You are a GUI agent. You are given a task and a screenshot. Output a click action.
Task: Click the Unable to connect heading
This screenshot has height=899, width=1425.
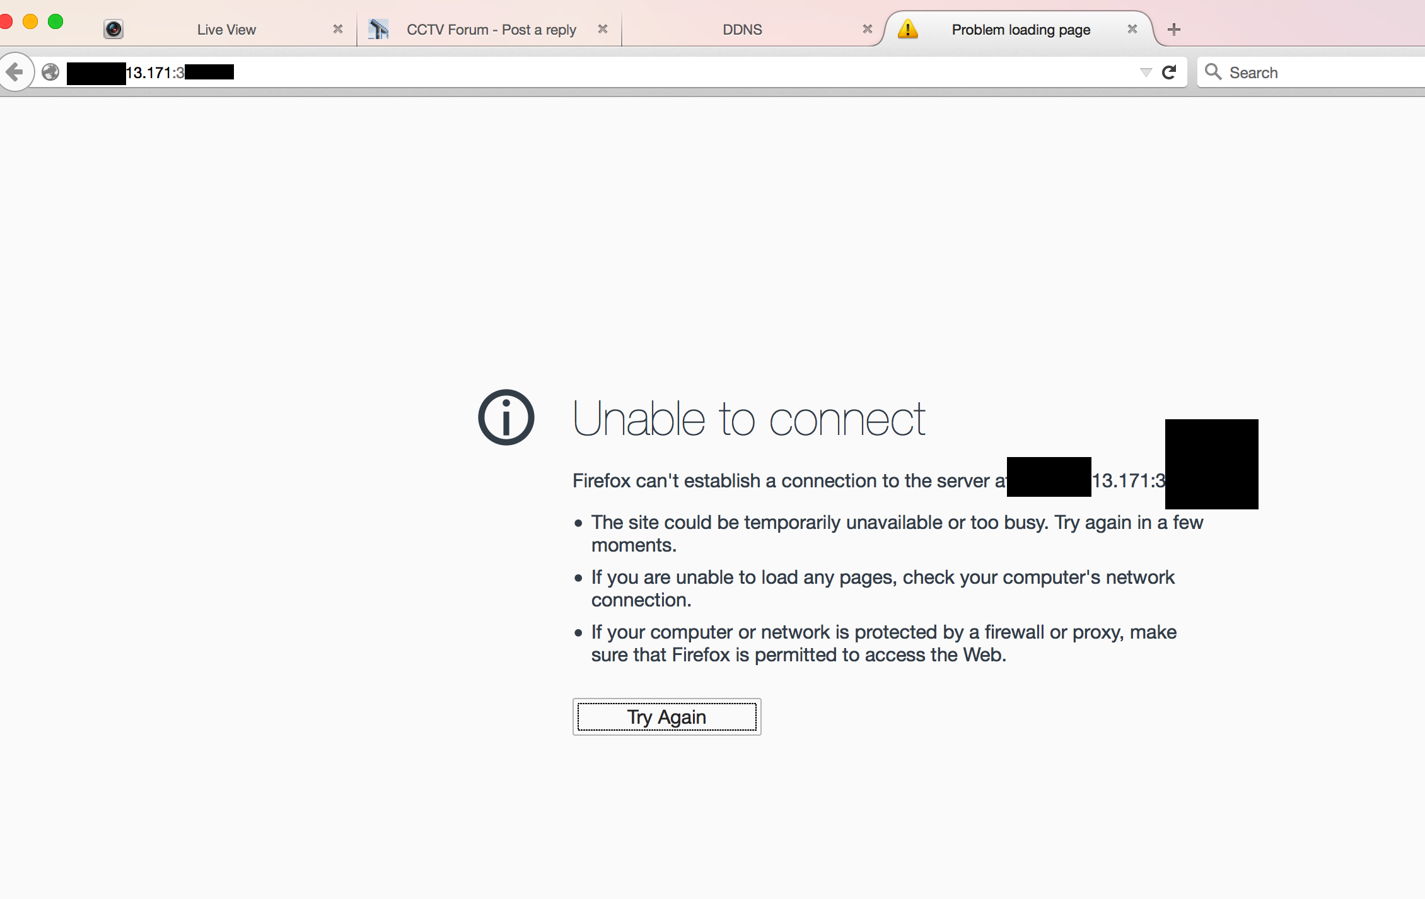pyautogui.click(x=749, y=419)
